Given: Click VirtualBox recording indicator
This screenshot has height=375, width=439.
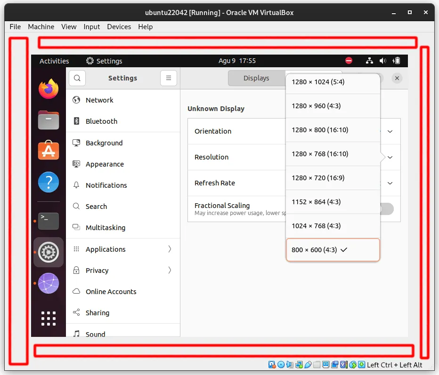Looking at the screenshot, I should point(334,365).
